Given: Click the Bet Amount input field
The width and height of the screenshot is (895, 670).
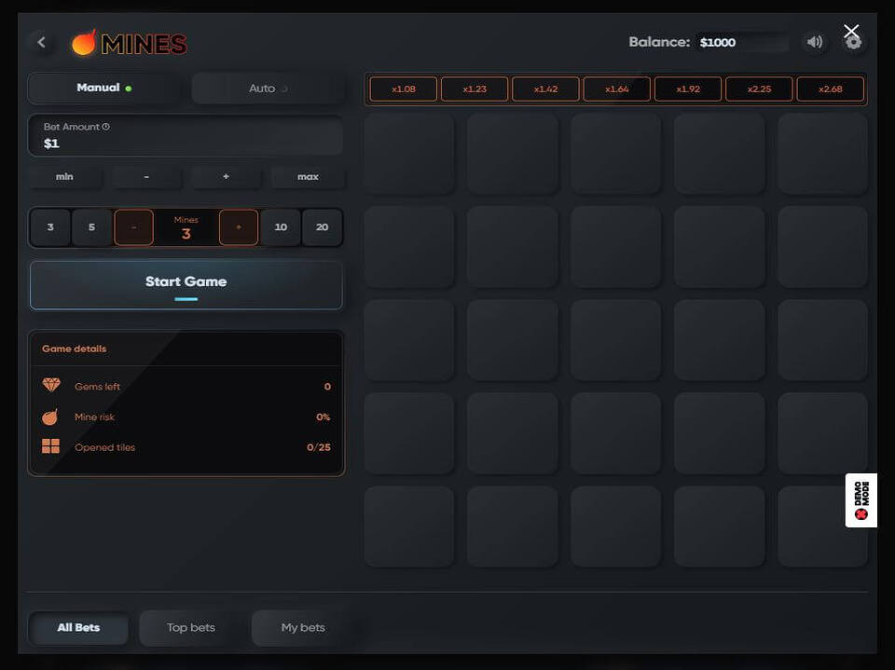Looking at the screenshot, I should pyautogui.click(x=186, y=144).
